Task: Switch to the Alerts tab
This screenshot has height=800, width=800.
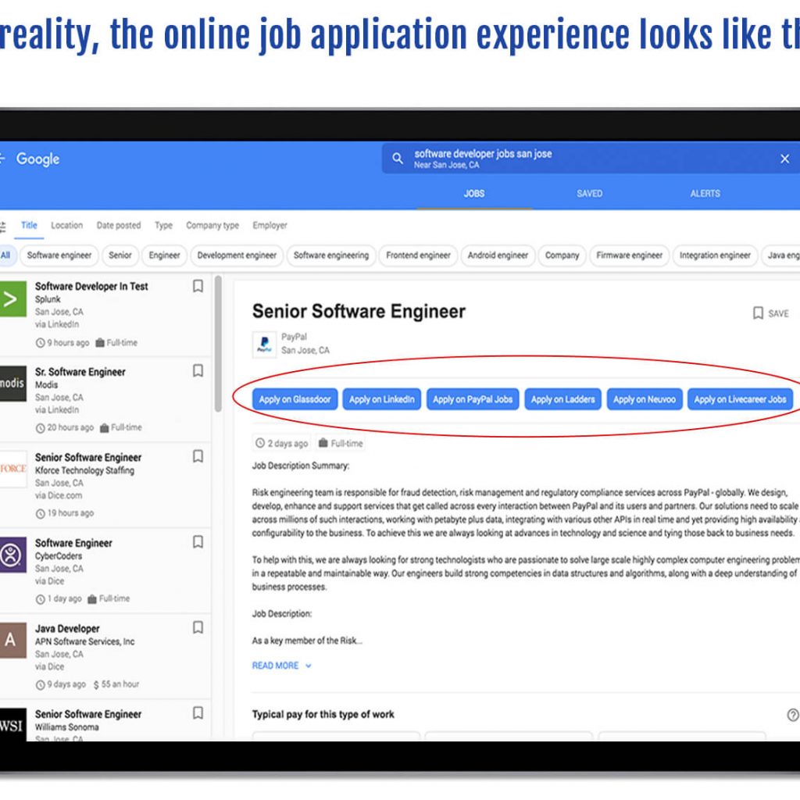Action: [705, 194]
